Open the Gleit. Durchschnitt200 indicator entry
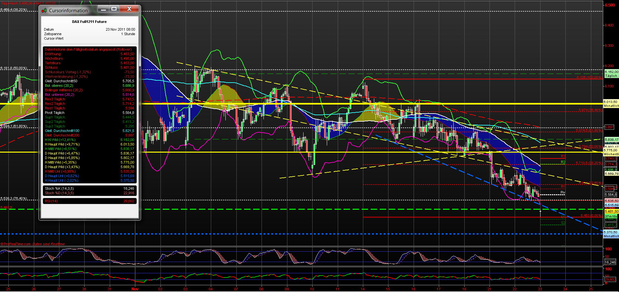619x292 pixels. [62, 135]
